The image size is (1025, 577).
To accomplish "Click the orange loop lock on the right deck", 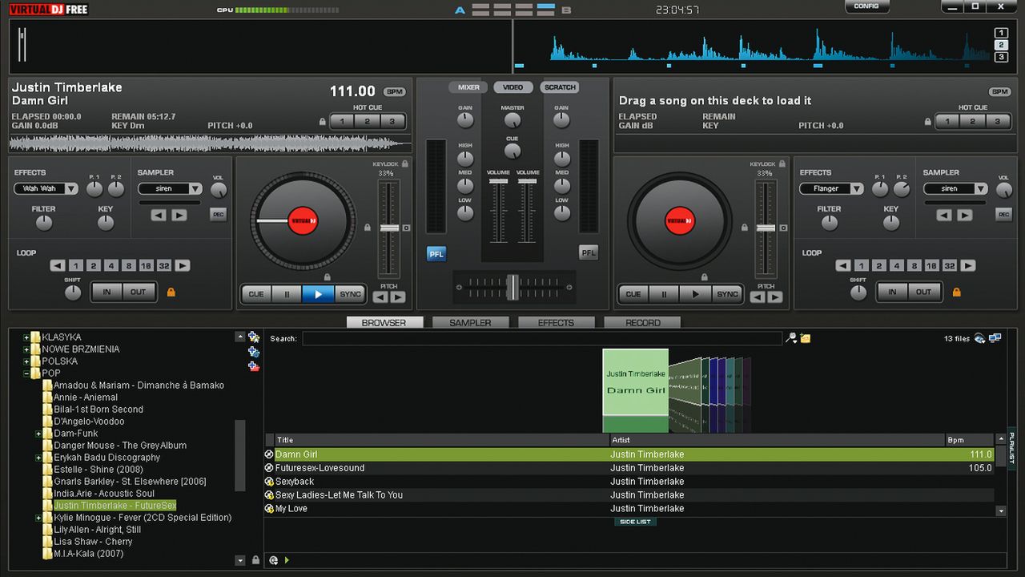I will pyautogui.click(x=956, y=293).
